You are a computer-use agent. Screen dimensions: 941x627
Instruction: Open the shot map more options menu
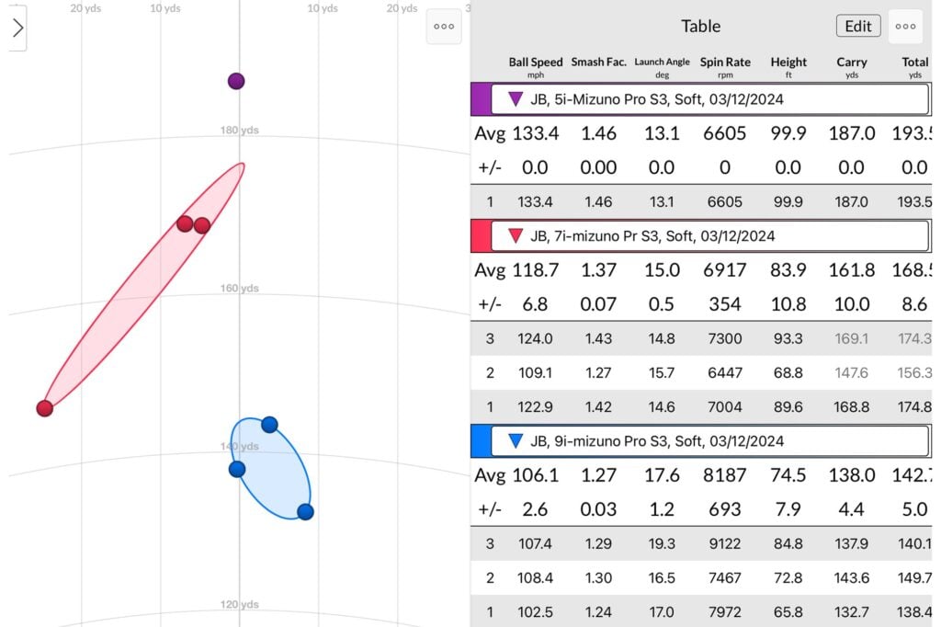pos(444,27)
